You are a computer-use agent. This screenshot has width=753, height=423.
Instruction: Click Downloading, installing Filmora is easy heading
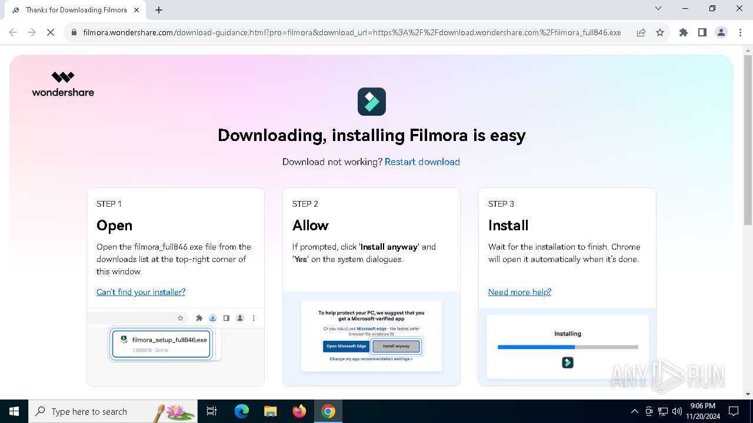tap(372, 136)
